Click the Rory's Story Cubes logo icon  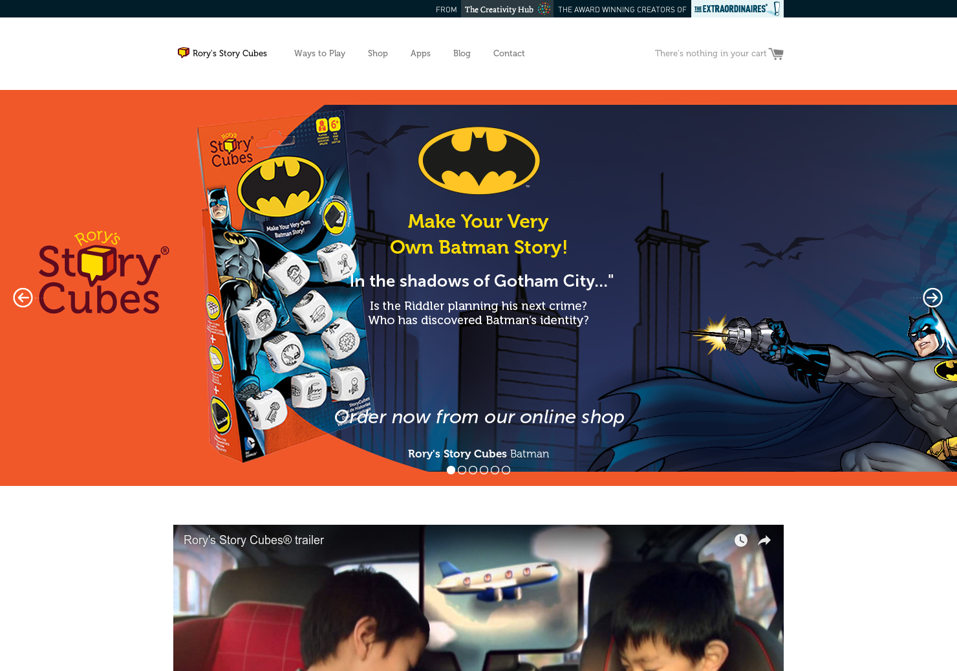[184, 52]
